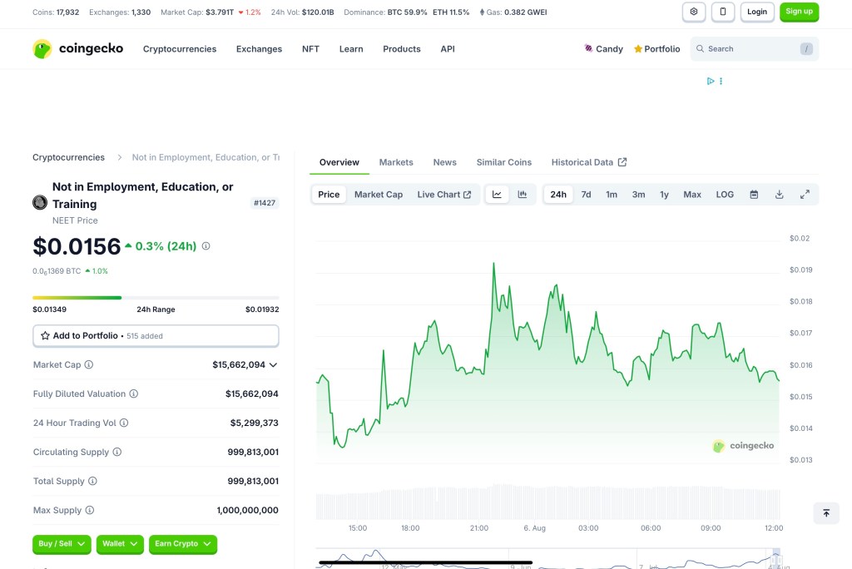Viewport: 852px width, 569px height.
Task: Open the Earn Crypto dropdown
Action: click(x=183, y=544)
